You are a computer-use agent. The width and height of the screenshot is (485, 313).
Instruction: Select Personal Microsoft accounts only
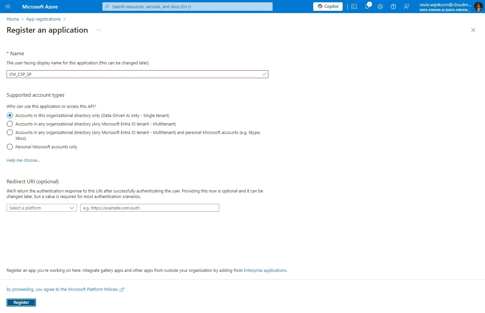tap(10, 147)
